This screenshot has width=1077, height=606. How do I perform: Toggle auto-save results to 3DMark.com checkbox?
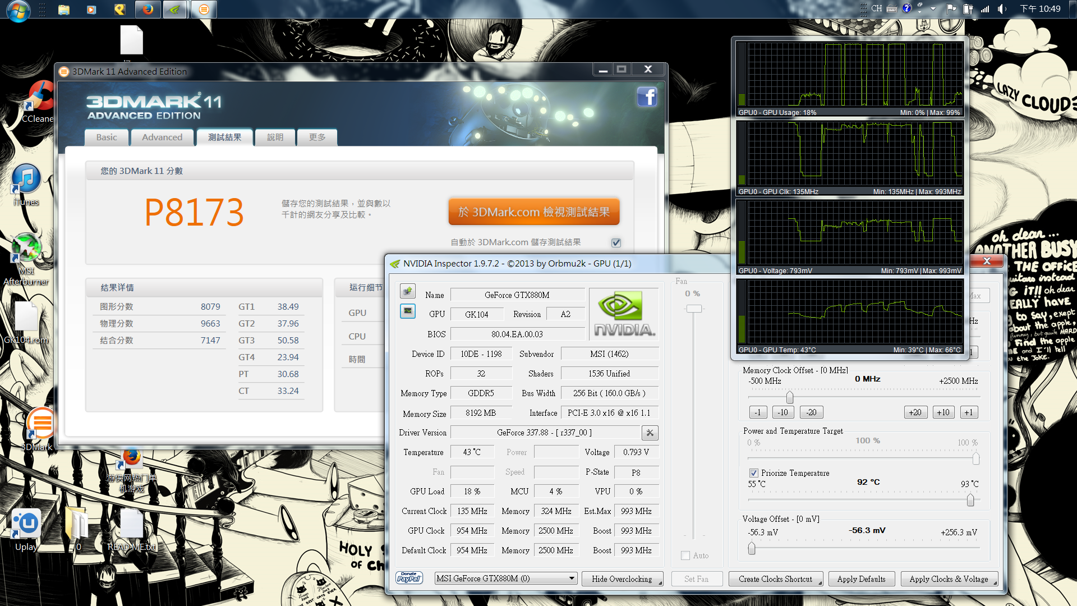(x=616, y=242)
